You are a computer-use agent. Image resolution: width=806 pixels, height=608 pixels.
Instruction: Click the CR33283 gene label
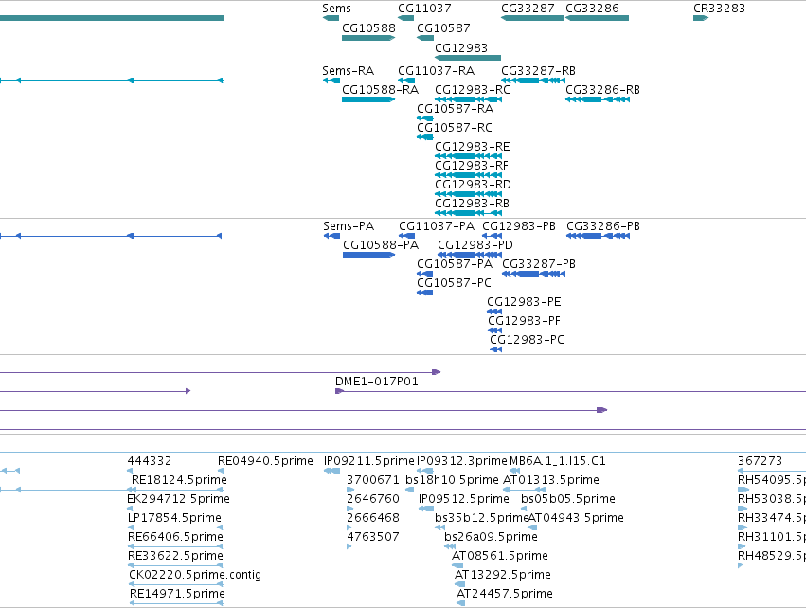pyautogui.click(x=719, y=9)
